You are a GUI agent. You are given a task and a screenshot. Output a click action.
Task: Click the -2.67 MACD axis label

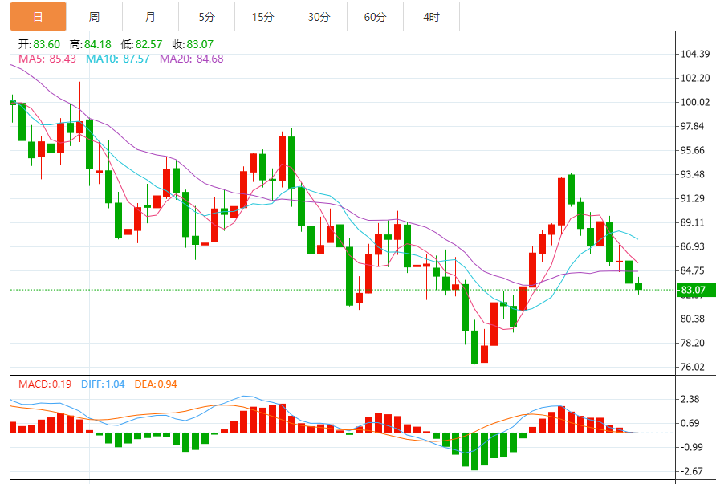click(x=691, y=471)
